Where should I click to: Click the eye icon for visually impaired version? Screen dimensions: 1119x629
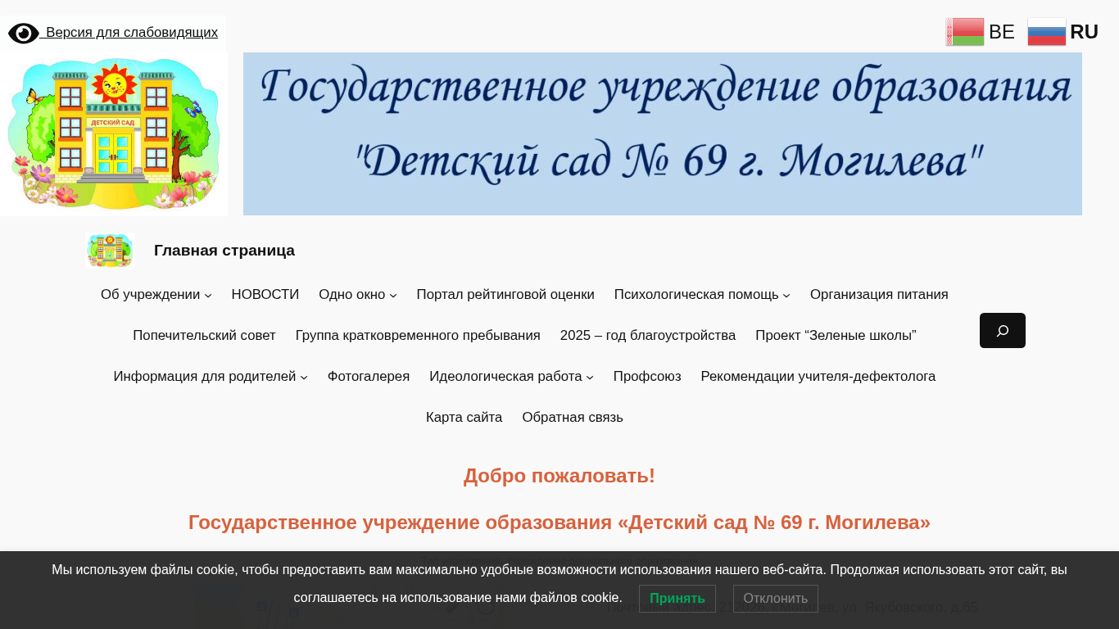pyautogui.click(x=23, y=33)
